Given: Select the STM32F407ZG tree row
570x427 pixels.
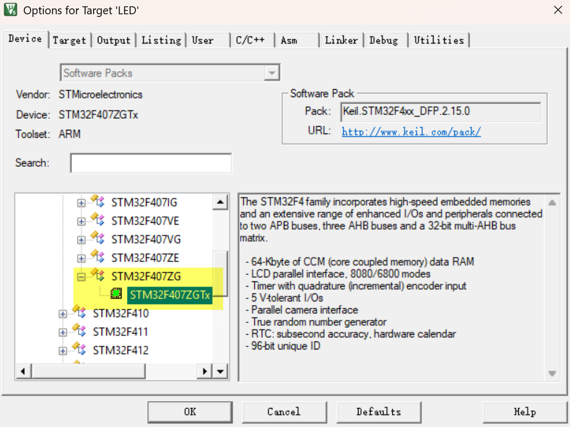Looking at the screenshot, I should click(x=146, y=277).
